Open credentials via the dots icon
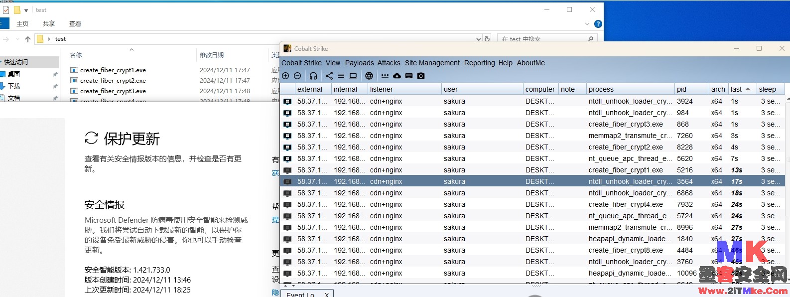 [x=385, y=76]
